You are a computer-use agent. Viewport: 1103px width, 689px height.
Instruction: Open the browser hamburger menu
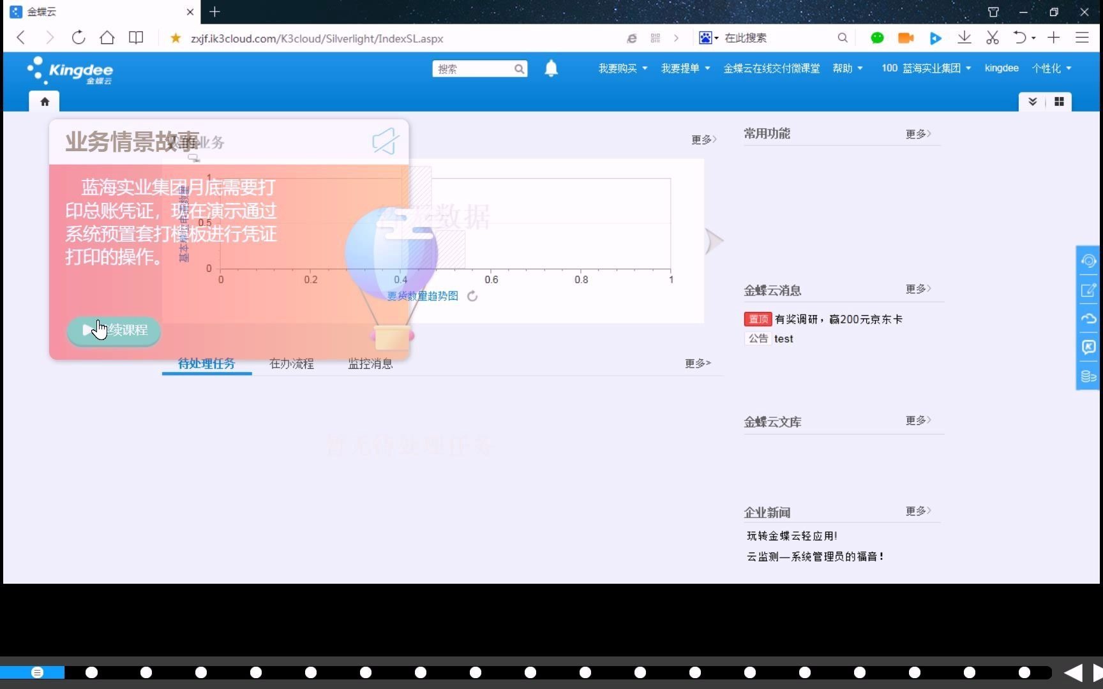pyautogui.click(x=1082, y=38)
